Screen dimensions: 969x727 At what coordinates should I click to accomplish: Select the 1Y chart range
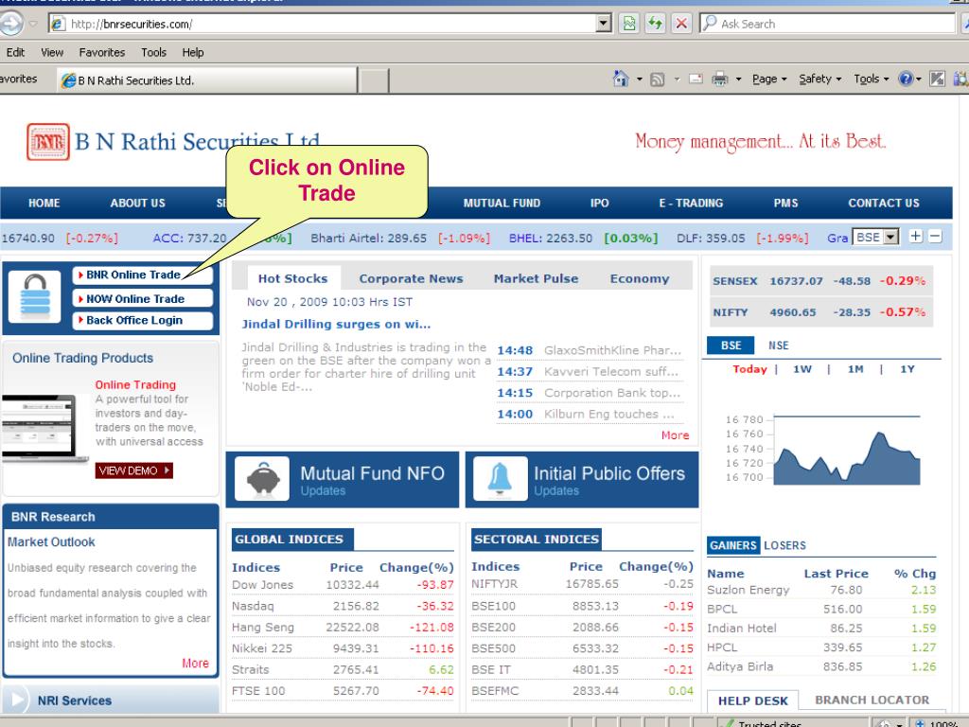[x=907, y=369]
